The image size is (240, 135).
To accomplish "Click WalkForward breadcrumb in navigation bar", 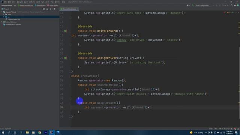I will (x=52, y=6).
